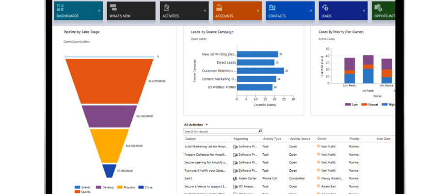Click the What's New tile icon
Screen dimensions: 446x194
click(x=113, y=8)
